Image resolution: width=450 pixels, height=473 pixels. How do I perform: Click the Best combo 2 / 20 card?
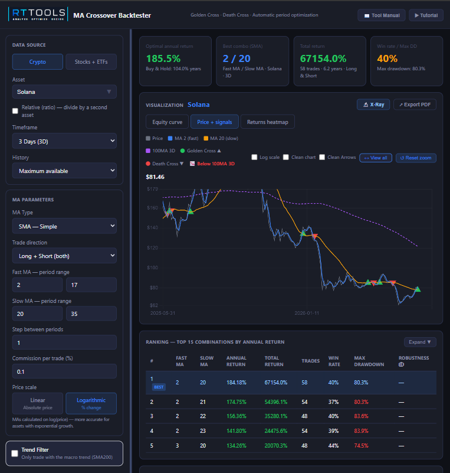point(252,61)
